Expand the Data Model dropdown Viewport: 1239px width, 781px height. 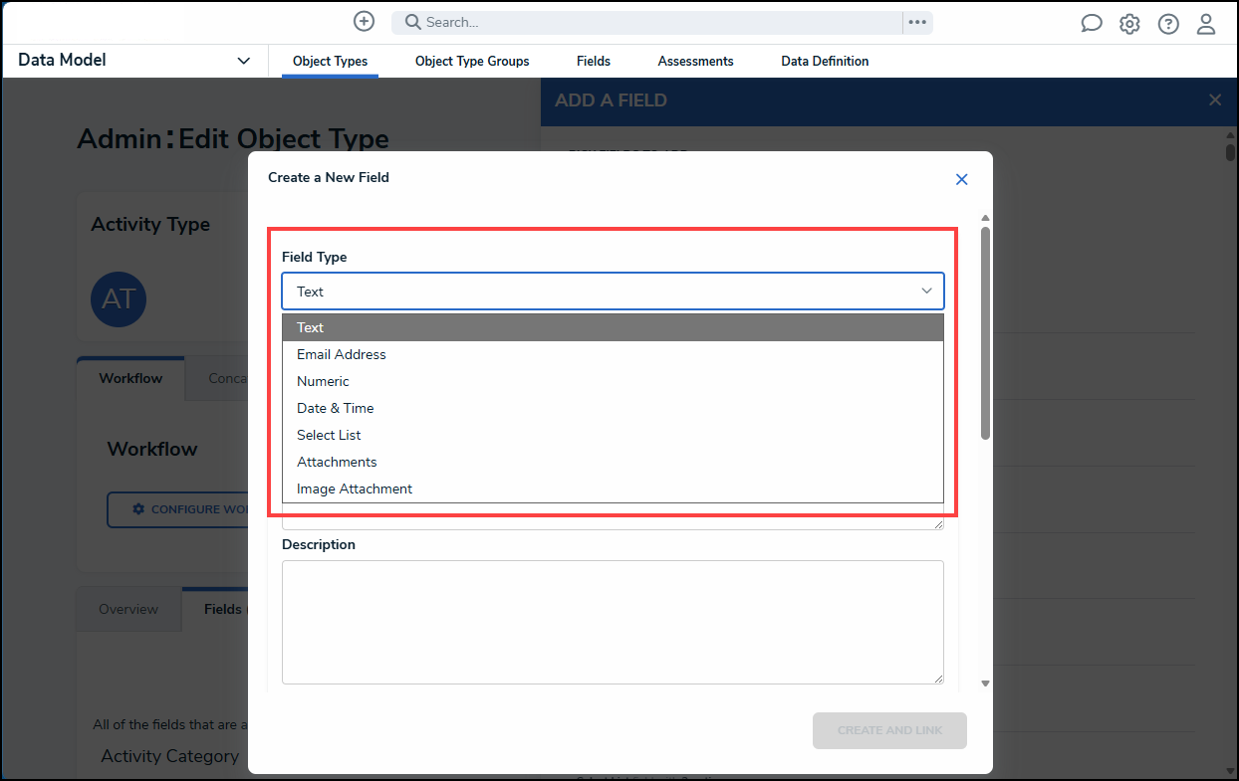[x=244, y=61]
